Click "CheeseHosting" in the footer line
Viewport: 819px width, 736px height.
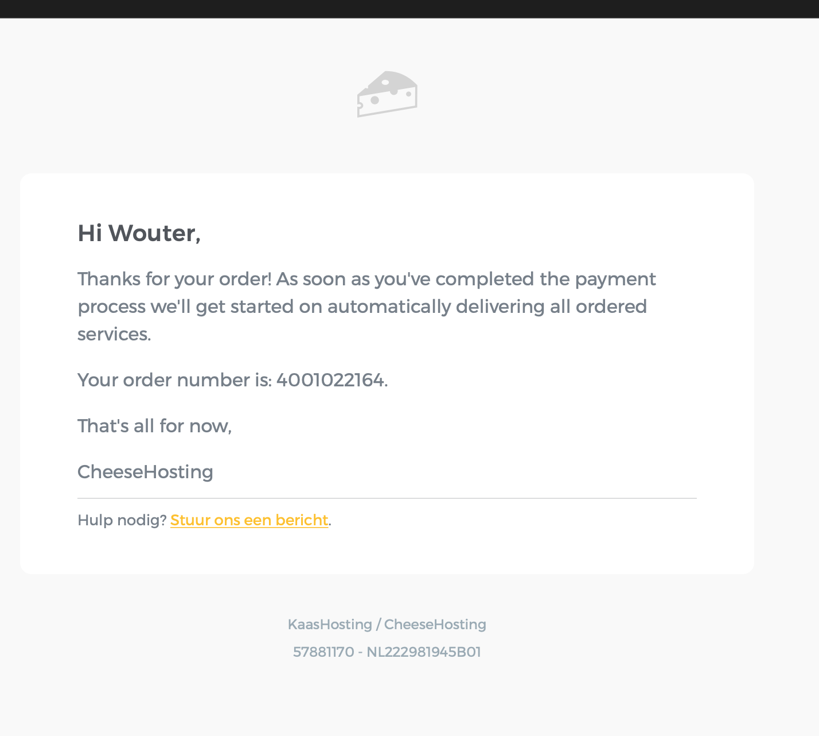pos(435,625)
